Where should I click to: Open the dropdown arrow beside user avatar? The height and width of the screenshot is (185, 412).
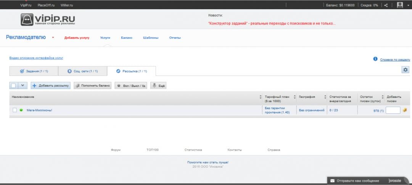408,5
